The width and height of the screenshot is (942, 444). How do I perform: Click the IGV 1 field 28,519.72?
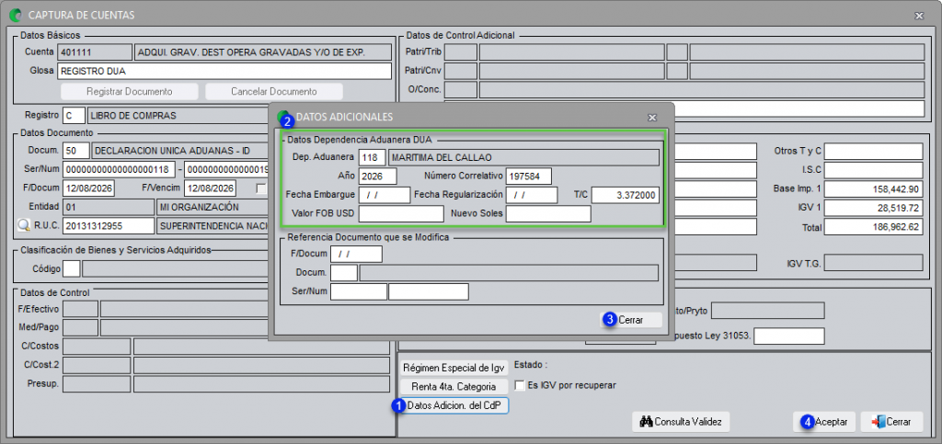pyautogui.click(x=874, y=208)
